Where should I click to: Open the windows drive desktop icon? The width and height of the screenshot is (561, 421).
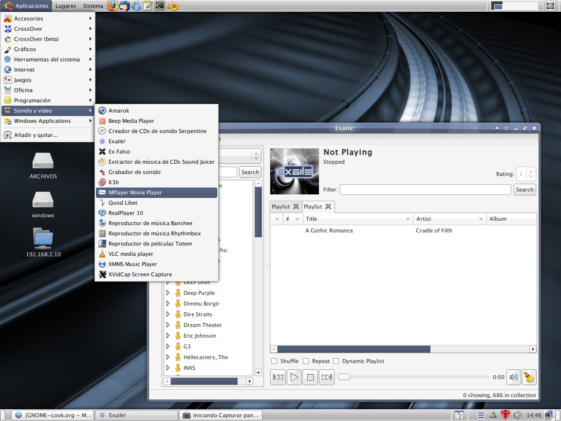tap(43, 205)
